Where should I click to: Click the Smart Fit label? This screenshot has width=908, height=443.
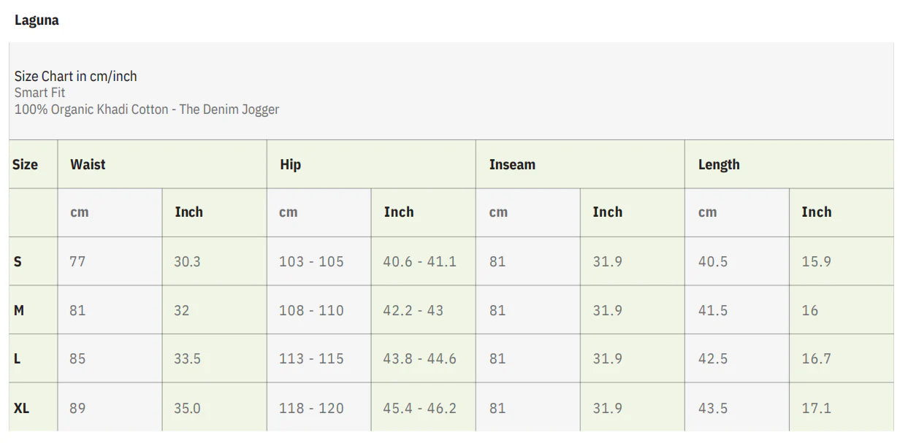[39, 93]
